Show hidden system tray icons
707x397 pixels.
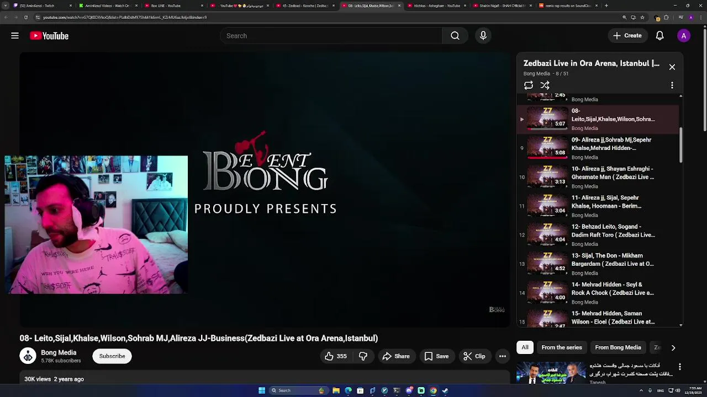click(x=641, y=390)
